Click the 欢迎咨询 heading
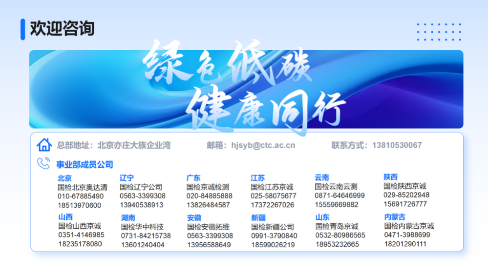488x274 pixels. coord(62,29)
